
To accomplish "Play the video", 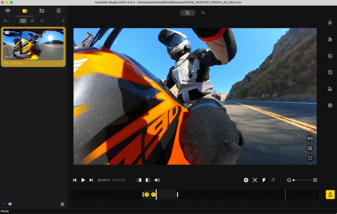I will [83, 180].
